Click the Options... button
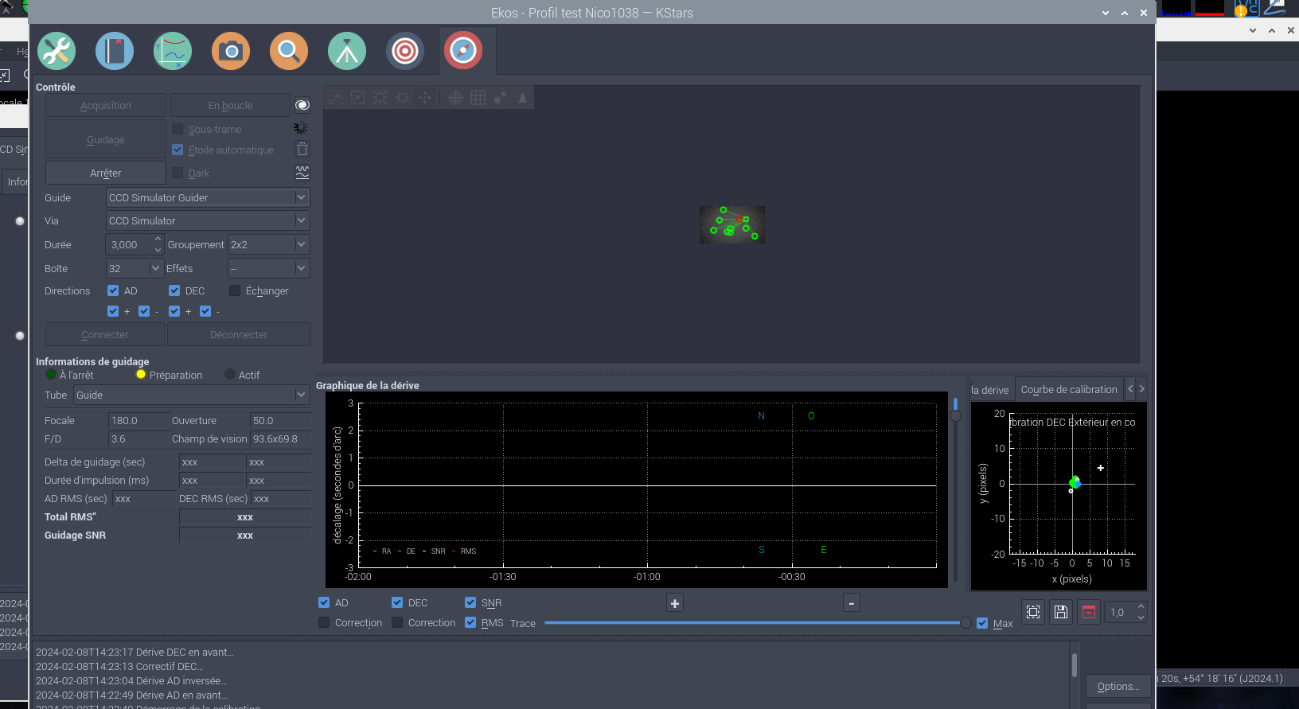 pos(1118,686)
